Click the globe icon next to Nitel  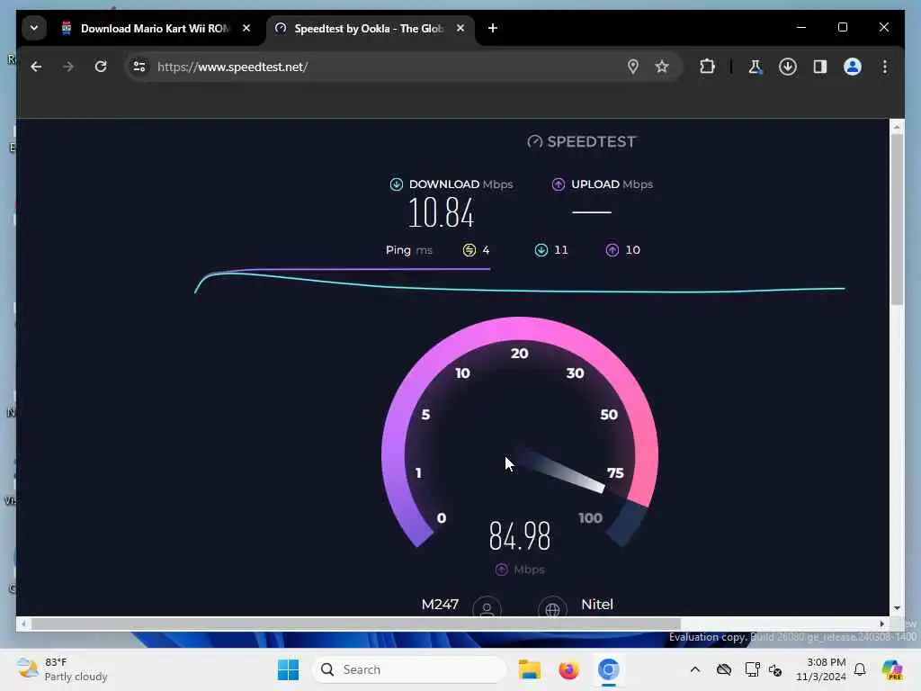[x=553, y=607]
